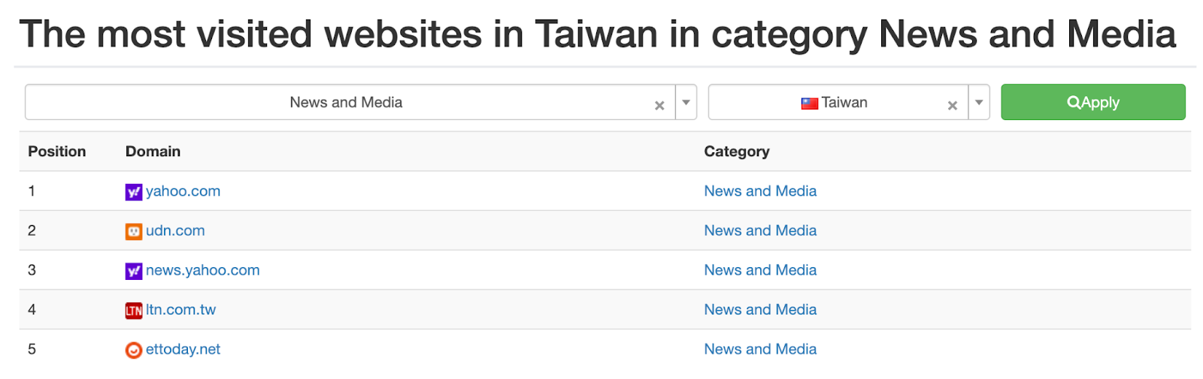Viewport: 1203px width, 379px height.
Task: Click the Apply search button
Action: pyautogui.click(x=1093, y=102)
